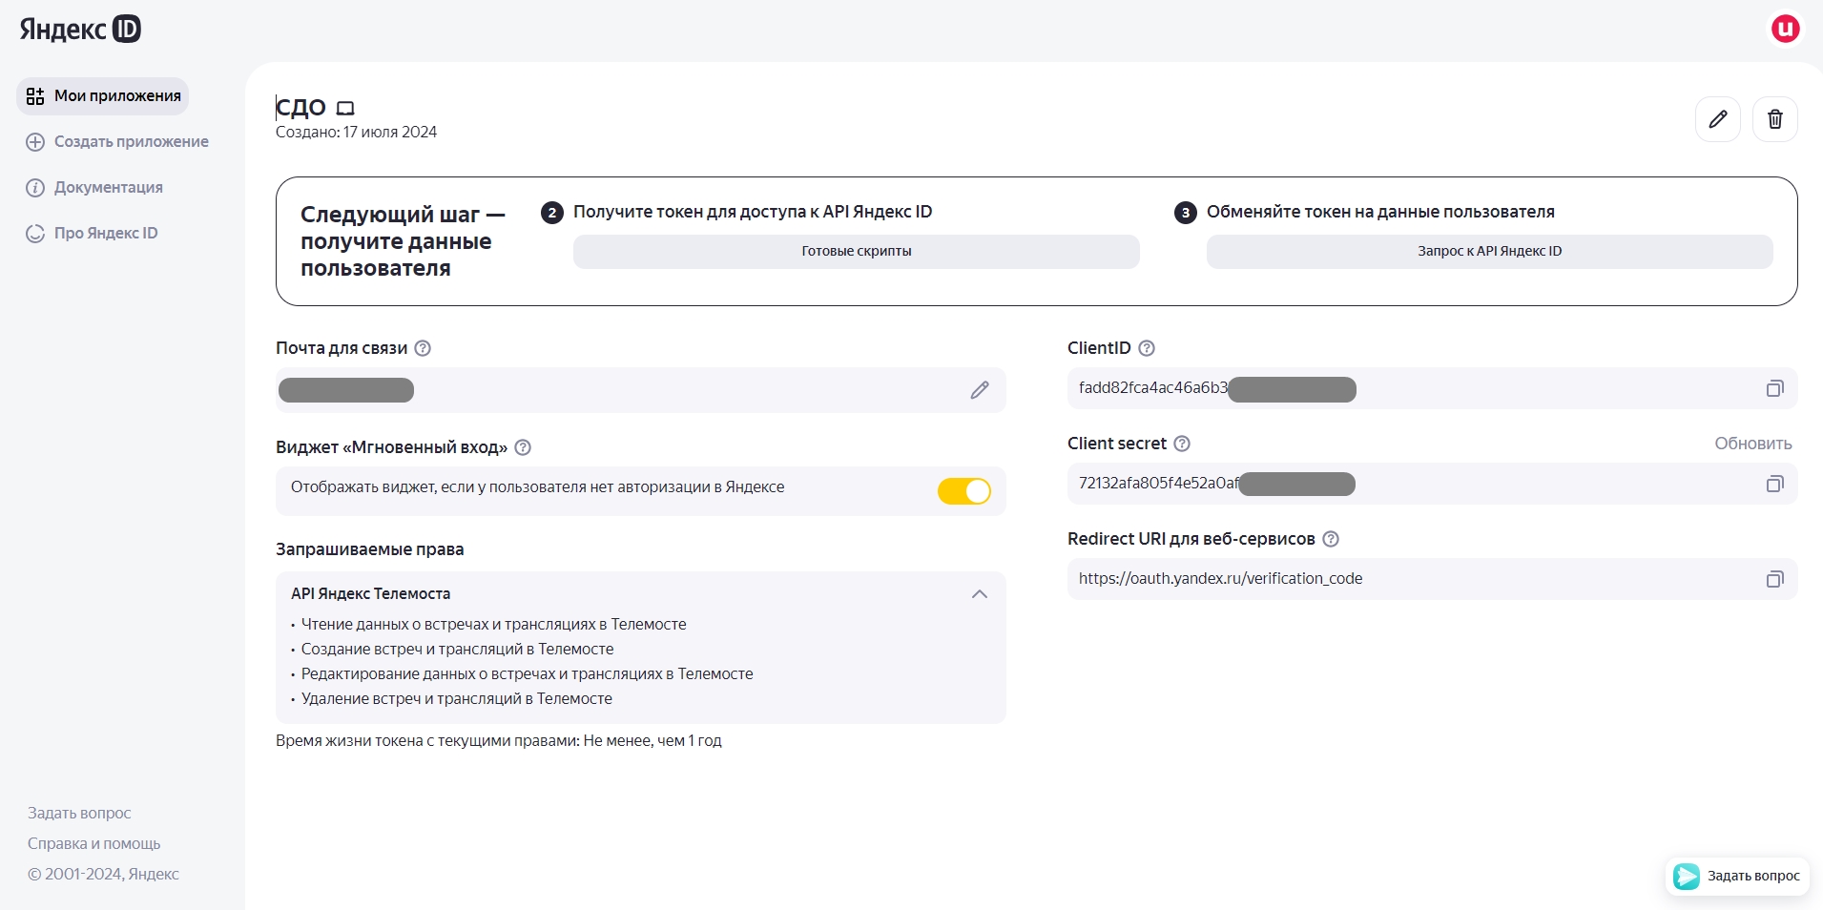Edit application with pencil button

pos(1717,119)
